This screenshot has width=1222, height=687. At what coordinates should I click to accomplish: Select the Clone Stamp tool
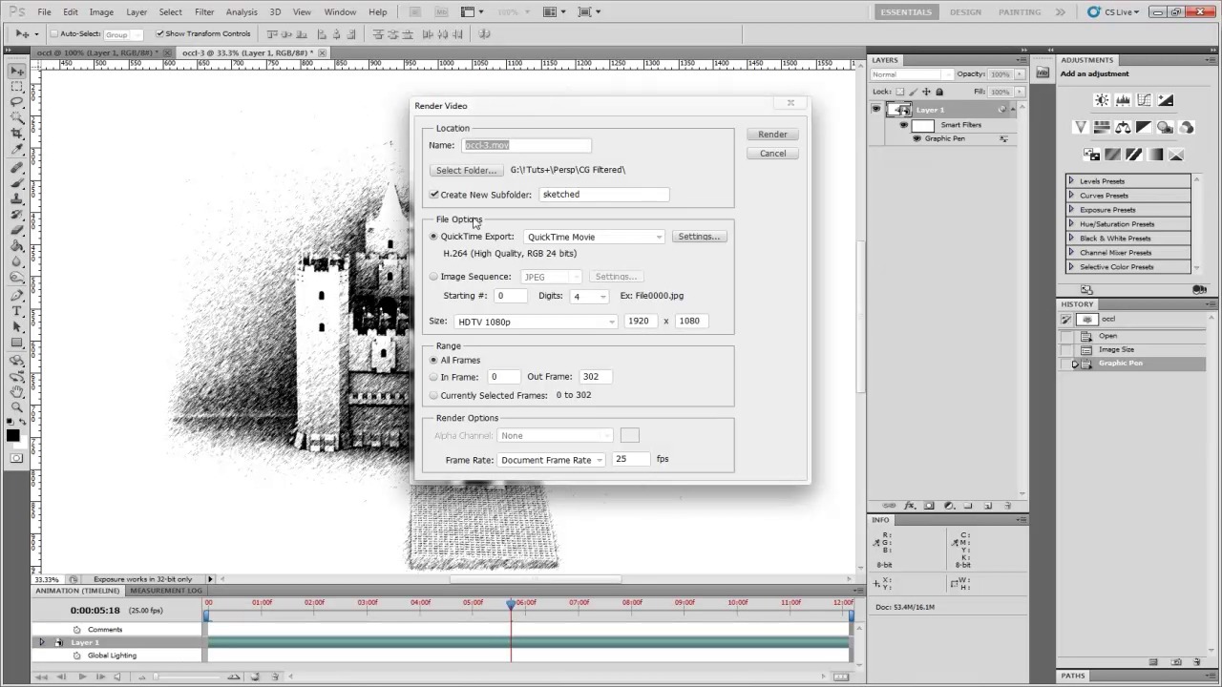point(17,198)
